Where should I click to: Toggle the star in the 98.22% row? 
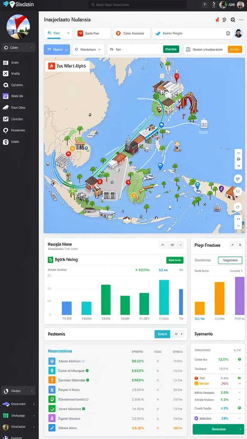pos(158,361)
